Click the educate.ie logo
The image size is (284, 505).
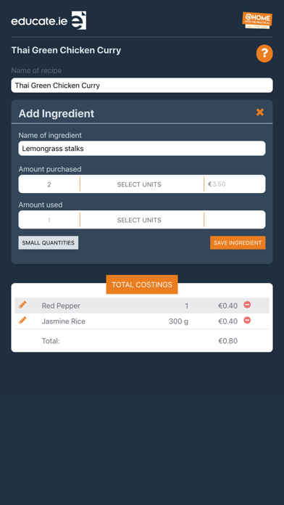pyautogui.click(x=49, y=20)
